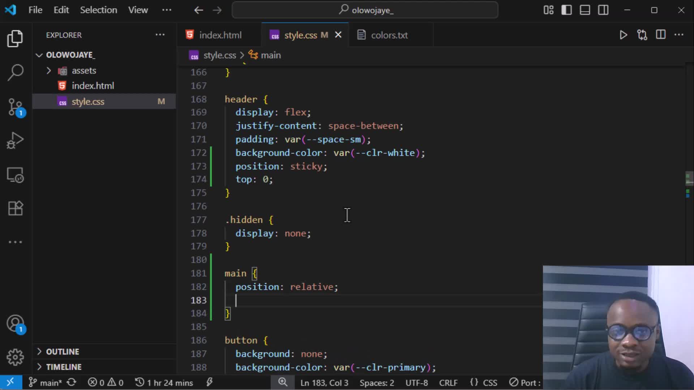
Task: Open Remote Explorer view
Action: (15, 175)
